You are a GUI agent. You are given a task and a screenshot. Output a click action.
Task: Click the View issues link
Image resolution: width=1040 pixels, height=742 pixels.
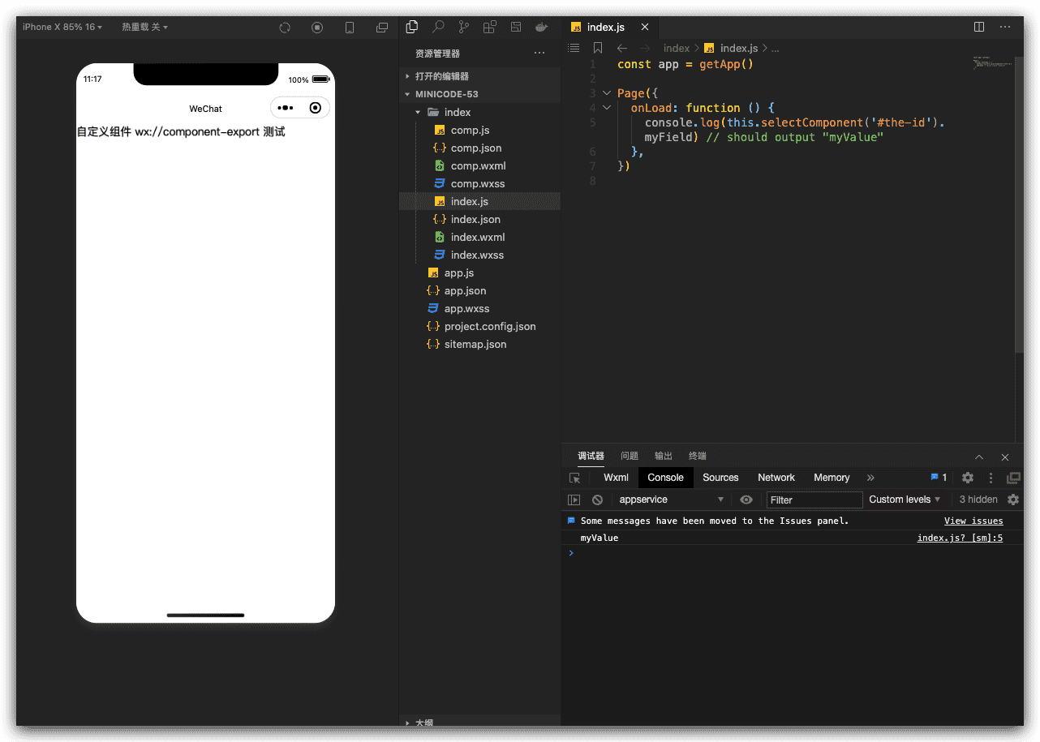pos(973,521)
